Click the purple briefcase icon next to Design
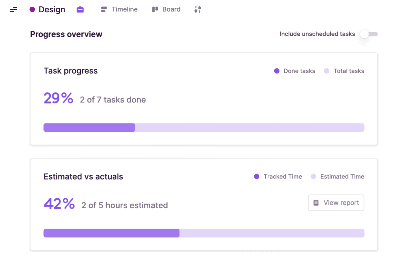The height and width of the screenshot is (264, 401). 80,9
